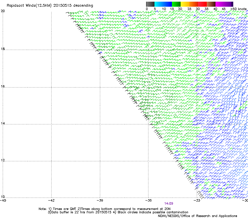Click grid intersection at 12N and -33 longitude

tap(197, 161)
